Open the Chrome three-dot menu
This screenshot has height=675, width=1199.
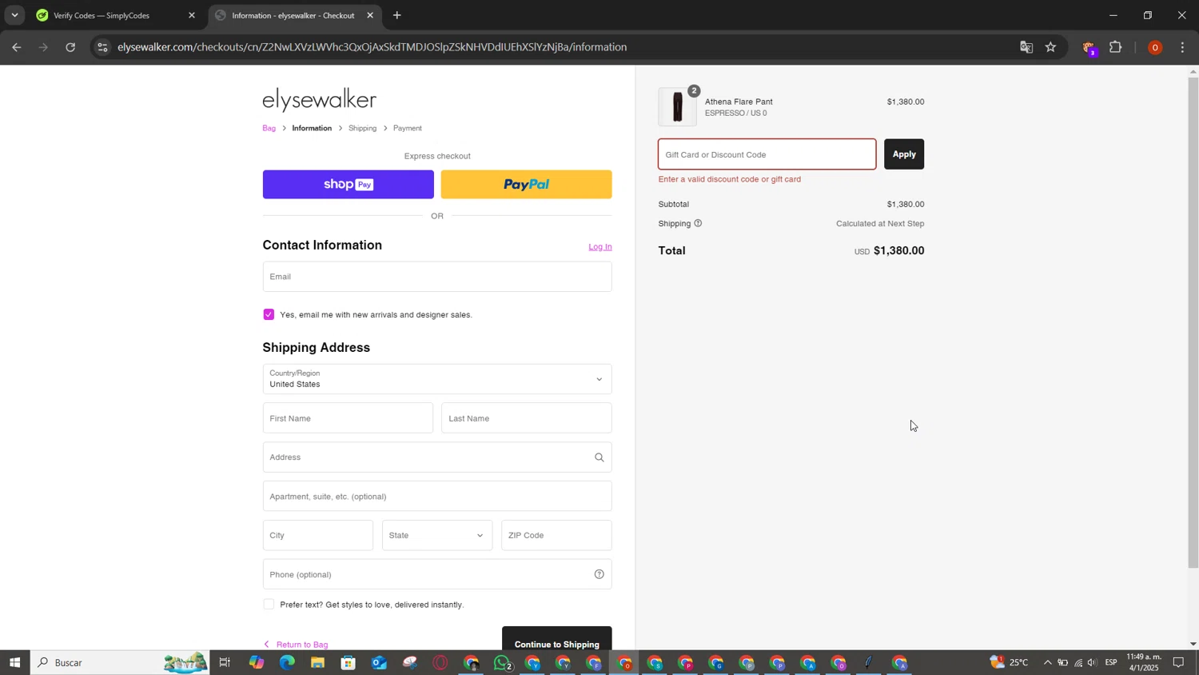click(x=1183, y=47)
